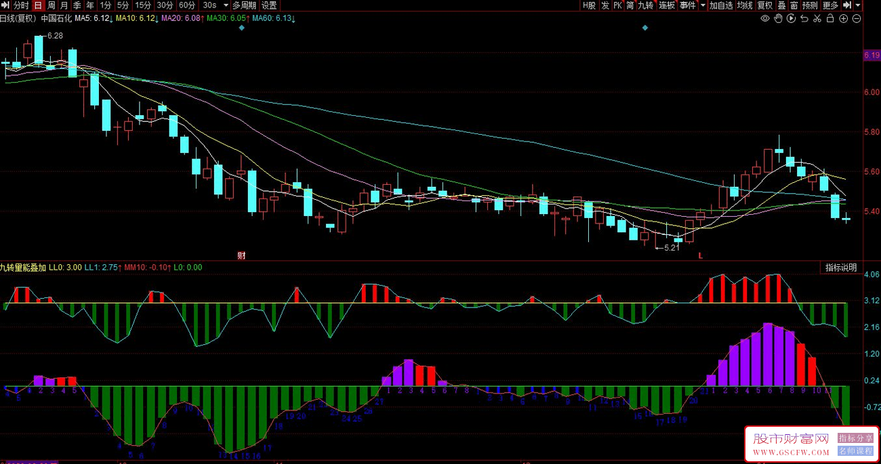Click the H股 button
Image resolution: width=881 pixels, height=464 pixels.
[x=589, y=5]
